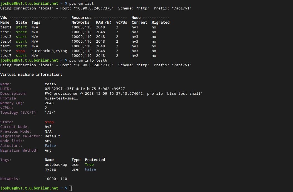Click the Autostart "False" value

click(50, 145)
